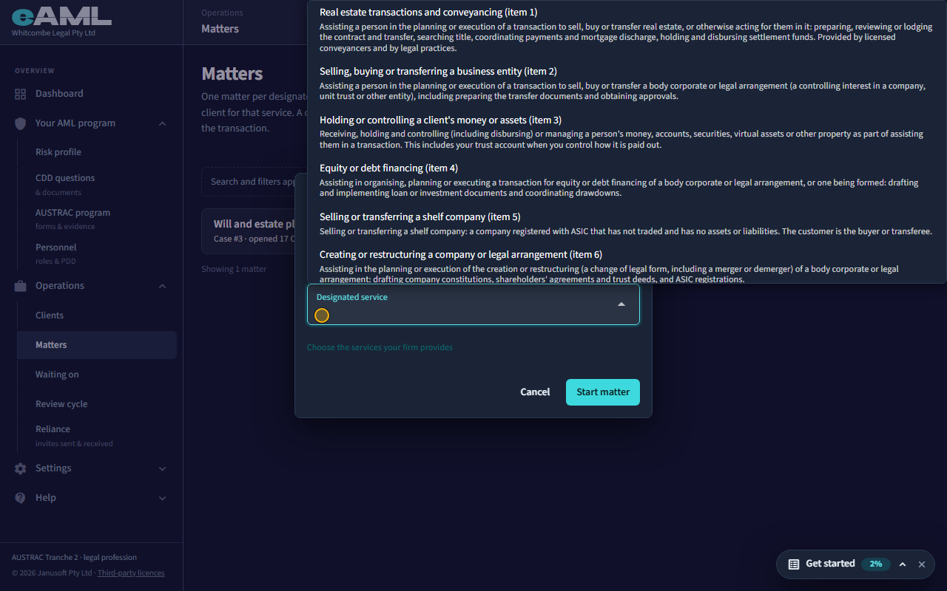Navigate to Clients page
This screenshot has width=947, height=591.
(x=97, y=315)
